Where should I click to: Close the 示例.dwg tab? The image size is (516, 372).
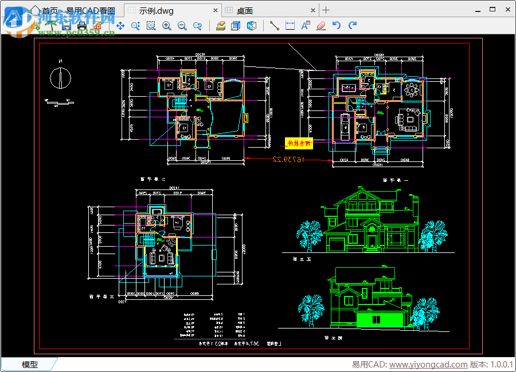pyautogui.click(x=216, y=10)
